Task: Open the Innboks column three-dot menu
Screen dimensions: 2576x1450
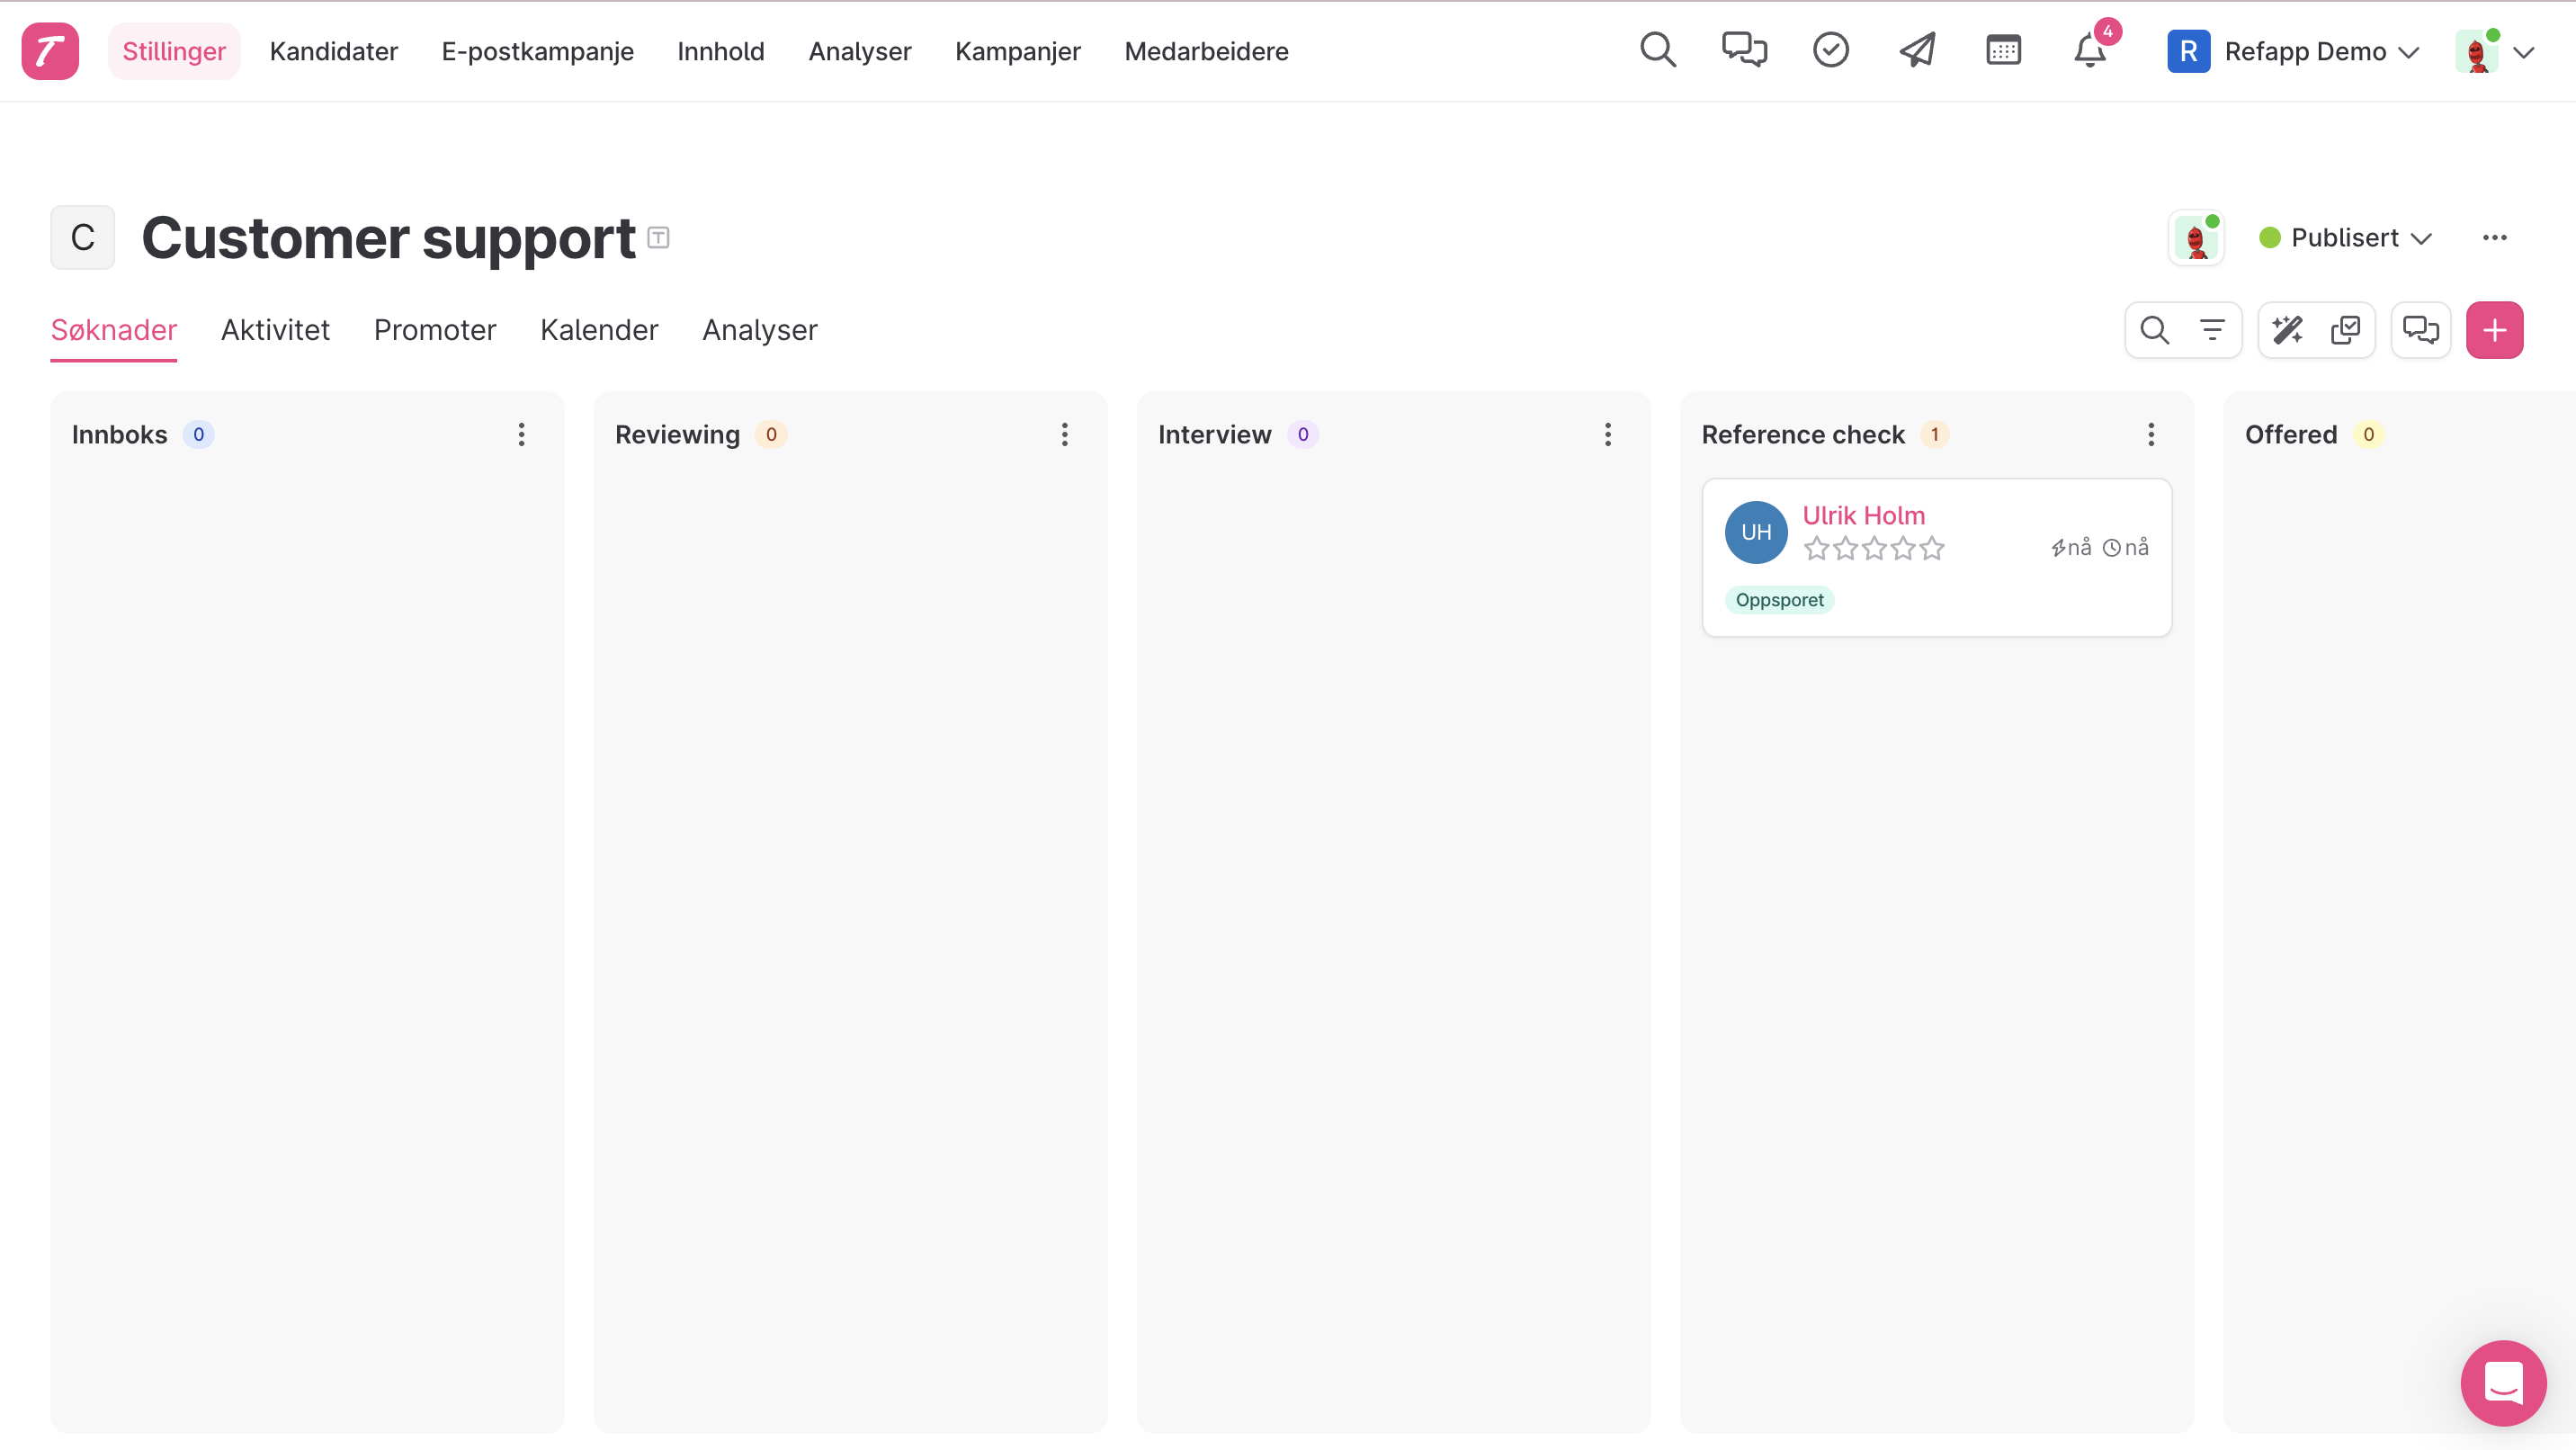Action: [x=521, y=434]
